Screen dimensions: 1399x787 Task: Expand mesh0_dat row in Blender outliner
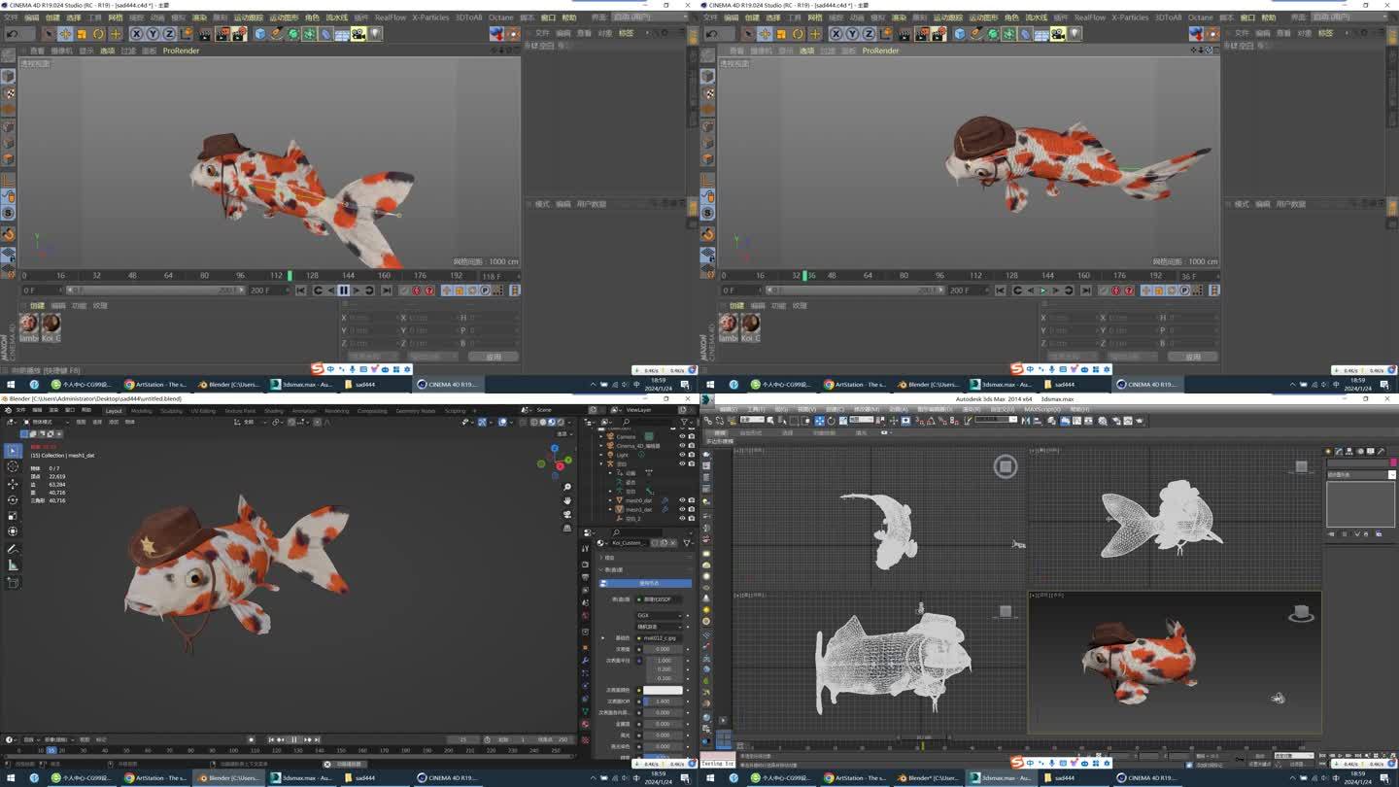610,500
